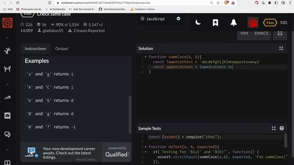Switch to the Output tab

(x=62, y=49)
